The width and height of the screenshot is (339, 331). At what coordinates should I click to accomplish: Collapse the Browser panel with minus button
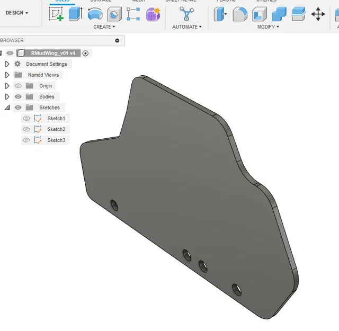[x=117, y=40]
